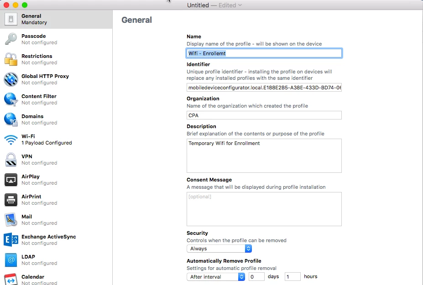The image size is (423, 285).
Task: Open the Content Filter globe icon
Action: coord(11,99)
